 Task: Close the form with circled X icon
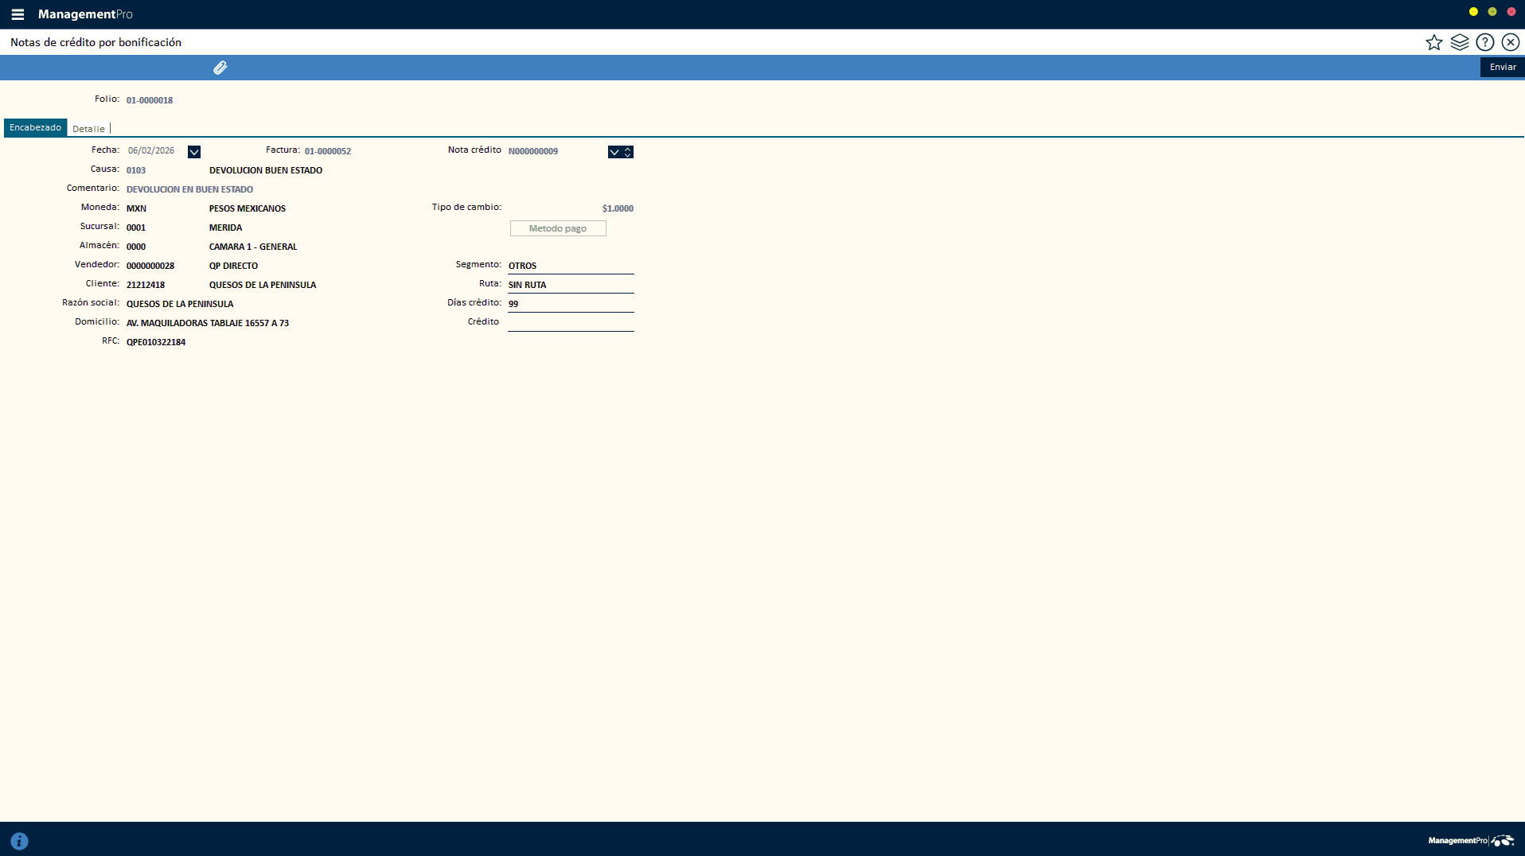(1510, 43)
